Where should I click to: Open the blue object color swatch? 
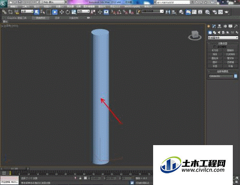(236, 76)
